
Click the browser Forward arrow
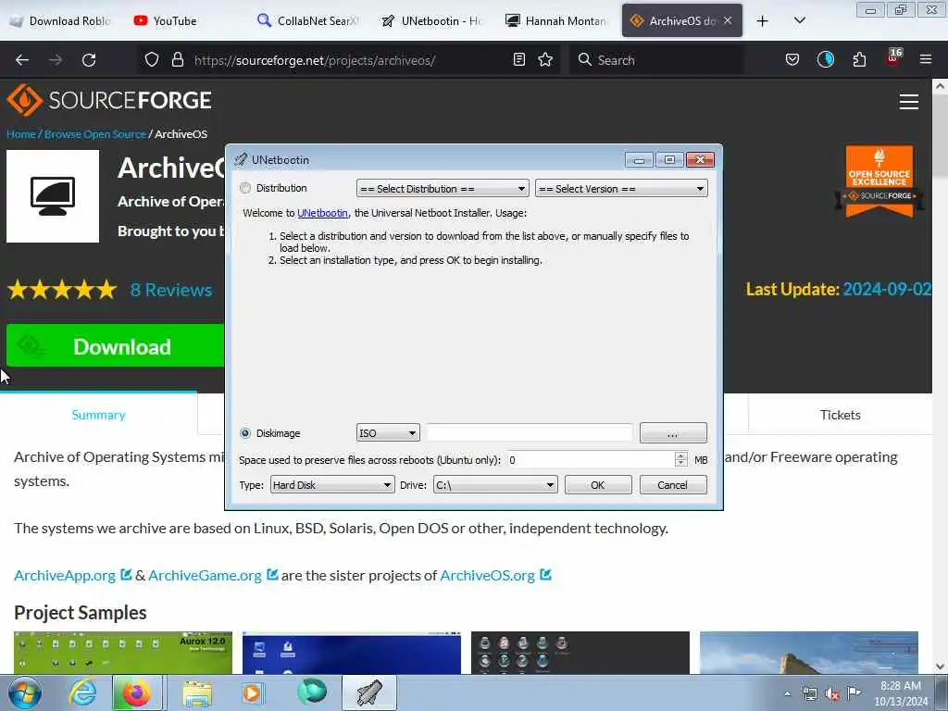point(56,60)
